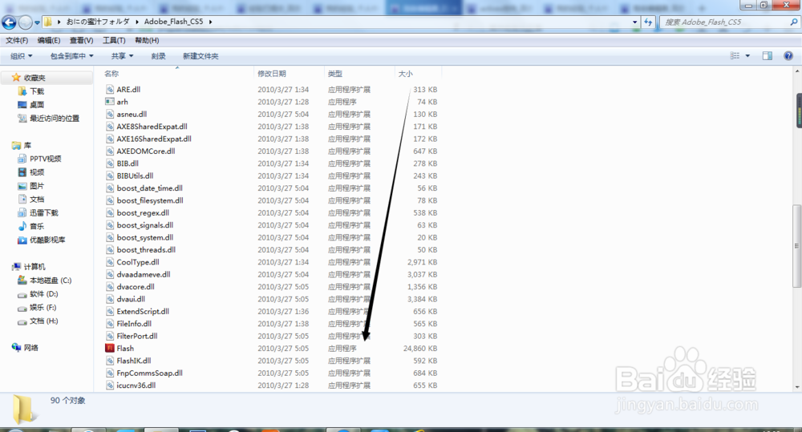
Task: Open the 文件(F) menu
Action: pos(17,40)
